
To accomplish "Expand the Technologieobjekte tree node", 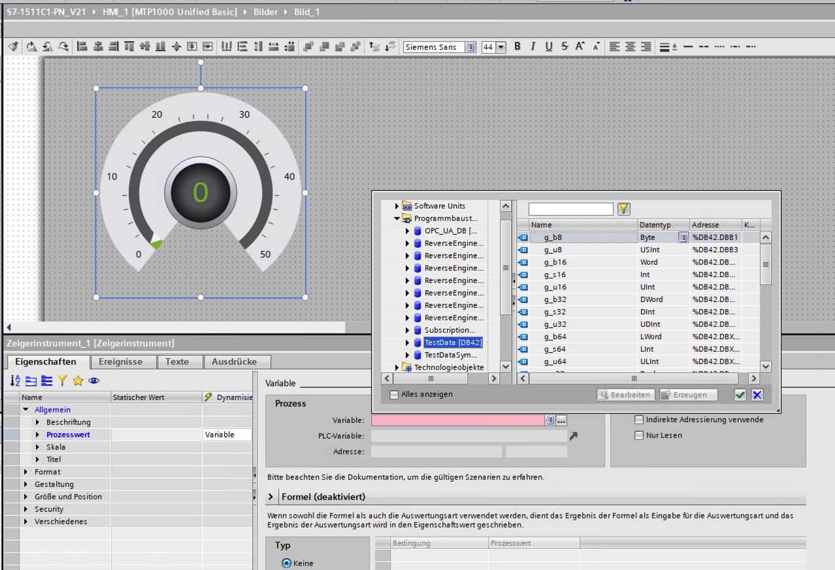I will (397, 367).
